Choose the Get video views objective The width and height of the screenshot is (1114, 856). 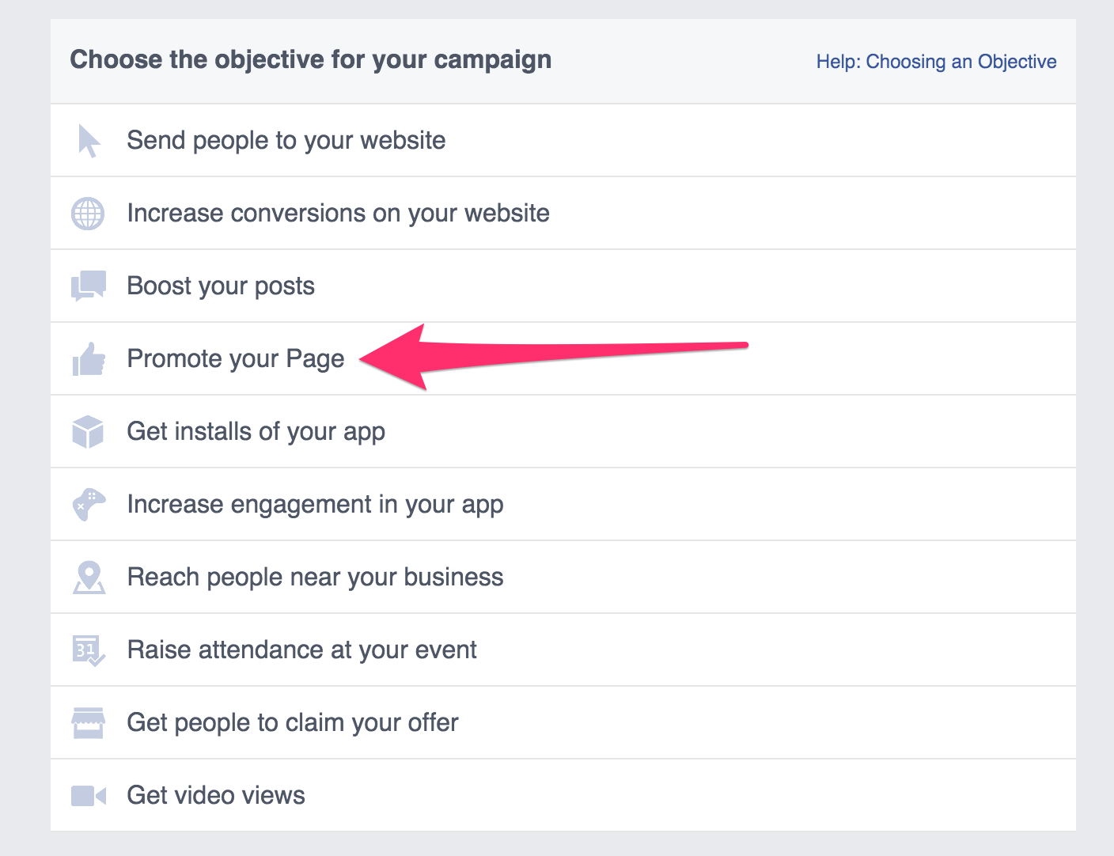point(563,795)
